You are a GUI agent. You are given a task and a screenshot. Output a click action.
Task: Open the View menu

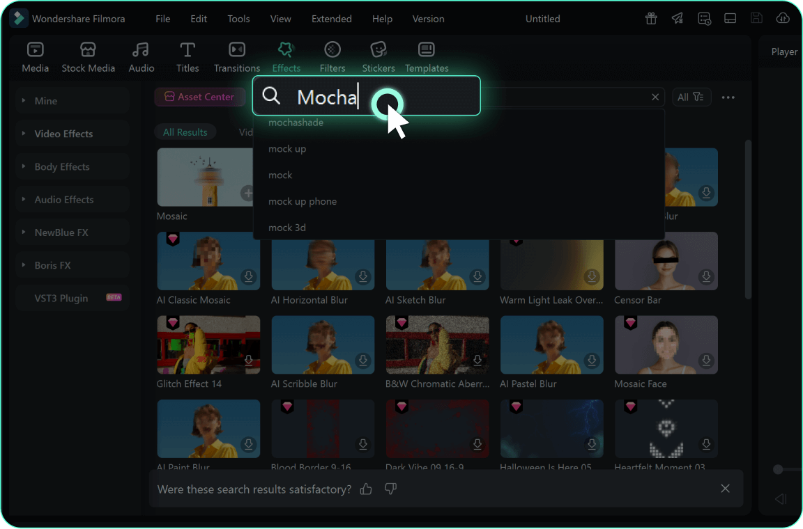point(281,19)
